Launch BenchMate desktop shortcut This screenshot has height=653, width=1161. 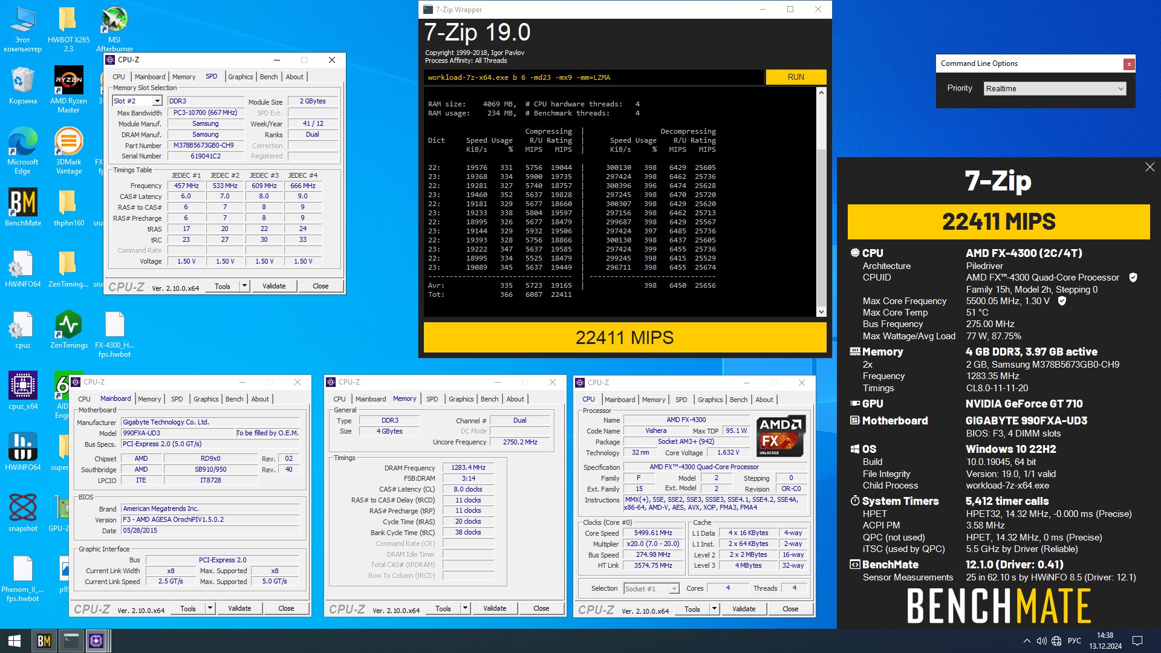[x=23, y=208]
